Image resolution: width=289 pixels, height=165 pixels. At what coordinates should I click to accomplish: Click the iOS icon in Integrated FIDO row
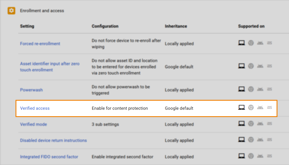click(270, 156)
